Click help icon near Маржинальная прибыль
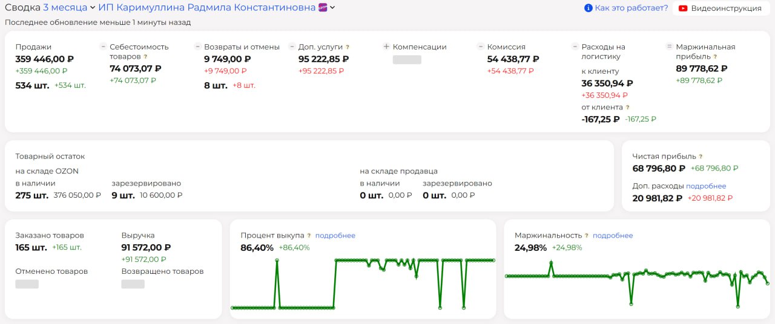 click(x=715, y=57)
